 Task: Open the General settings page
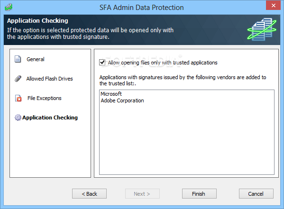coord(36,59)
